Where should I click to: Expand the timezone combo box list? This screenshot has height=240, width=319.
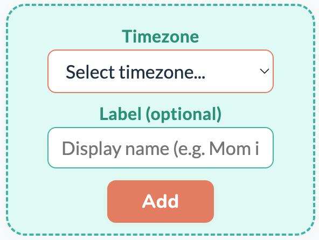click(x=161, y=72)
